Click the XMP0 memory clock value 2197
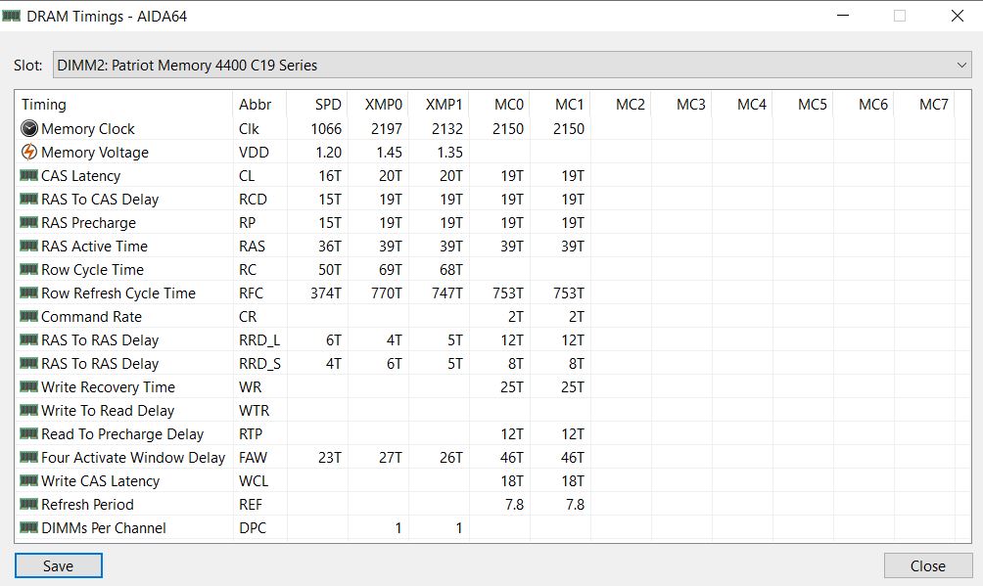 pos(387,128)
